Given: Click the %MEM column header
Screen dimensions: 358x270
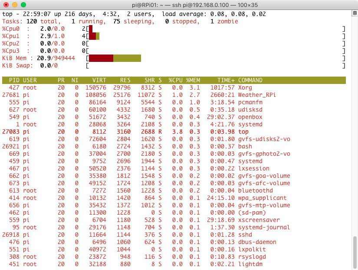Looking at the screenshot, I should [193, 80].
